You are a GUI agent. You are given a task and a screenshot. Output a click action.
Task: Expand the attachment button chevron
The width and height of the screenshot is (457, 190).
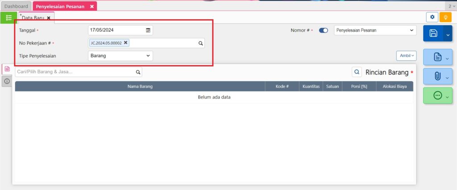(x=447, y=78)
